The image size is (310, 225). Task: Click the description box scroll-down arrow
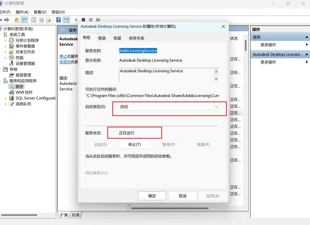216,79
